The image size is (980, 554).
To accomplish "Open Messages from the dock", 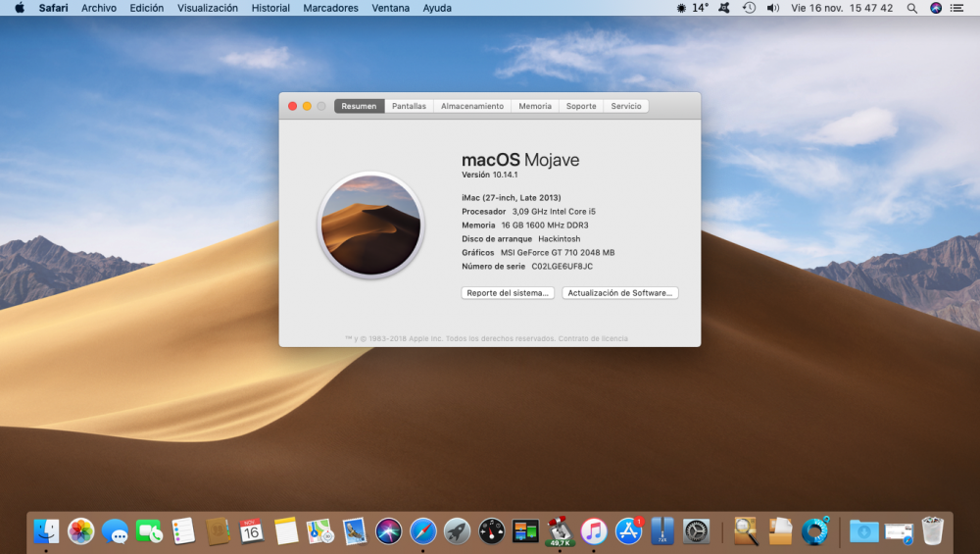I will point(115,531).
